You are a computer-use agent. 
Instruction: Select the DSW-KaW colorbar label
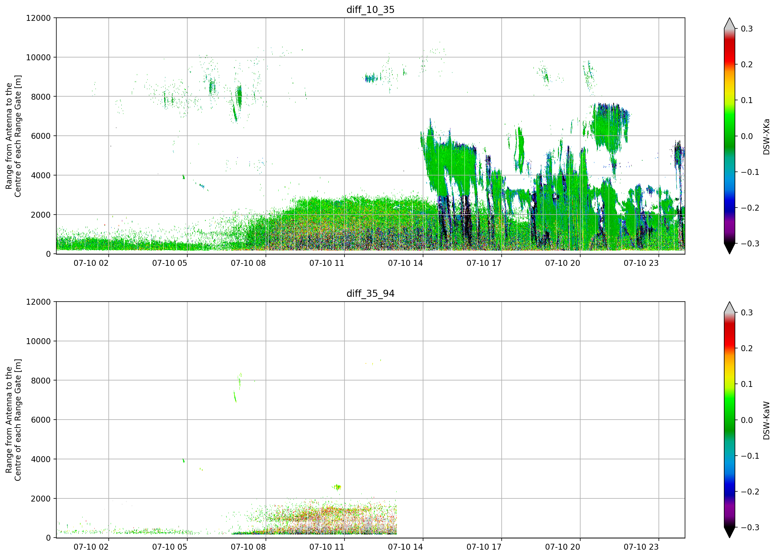(x=766, y=420)
